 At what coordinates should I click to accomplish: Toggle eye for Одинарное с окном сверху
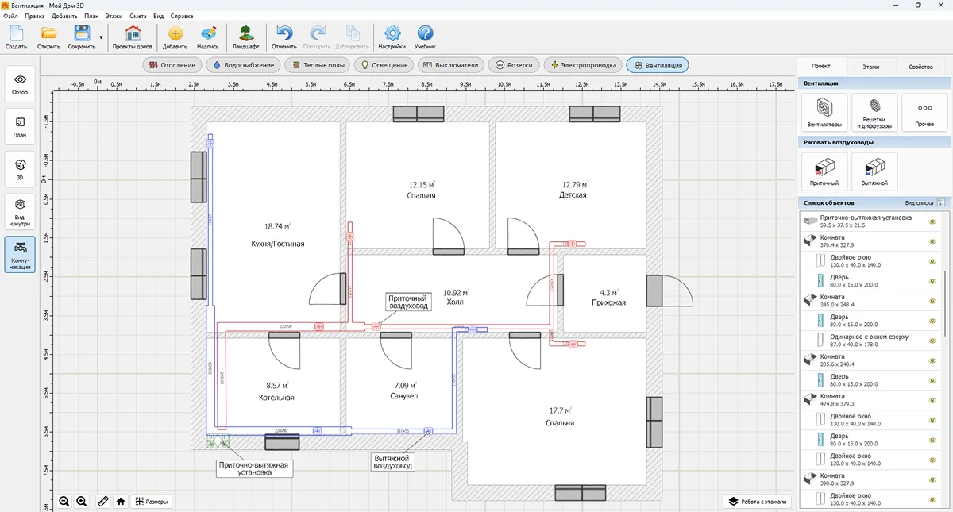(x=932, y=341)
